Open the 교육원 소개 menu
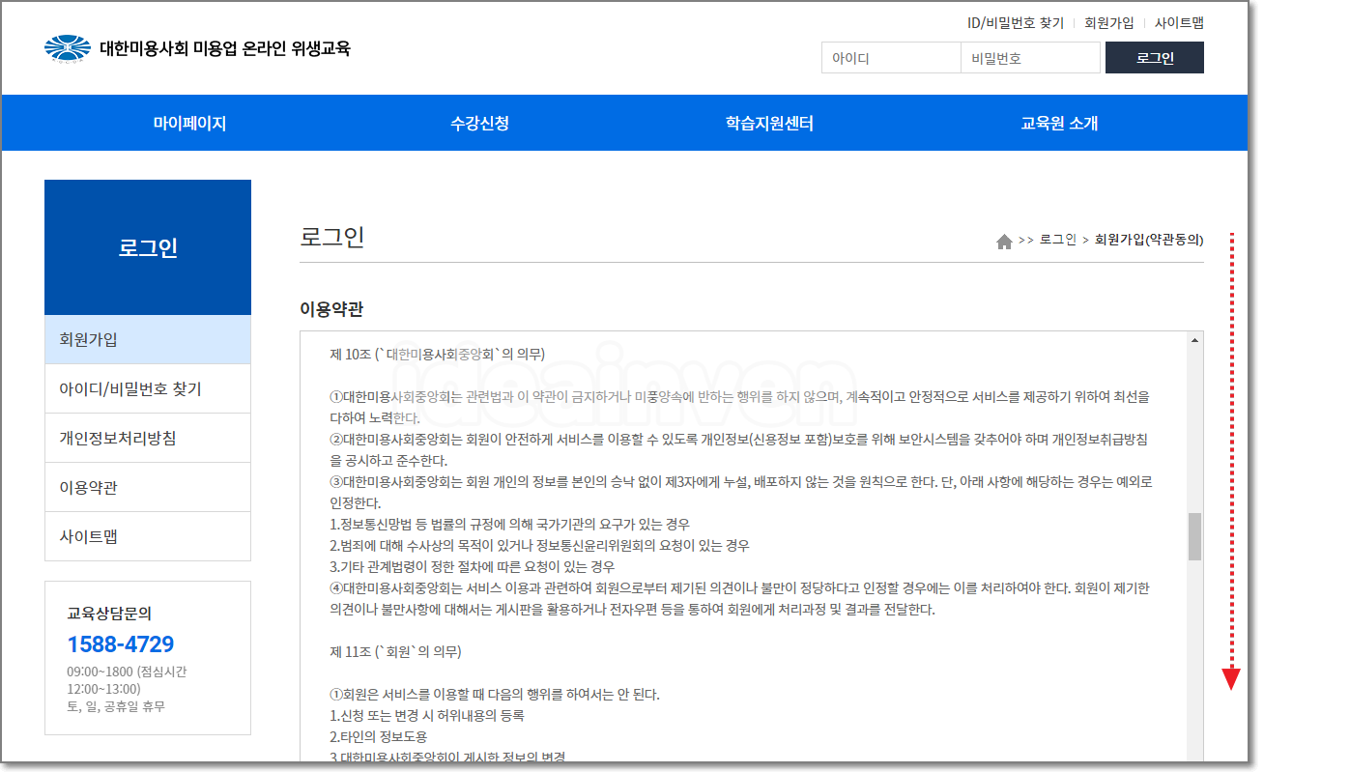 [1059, 123]
